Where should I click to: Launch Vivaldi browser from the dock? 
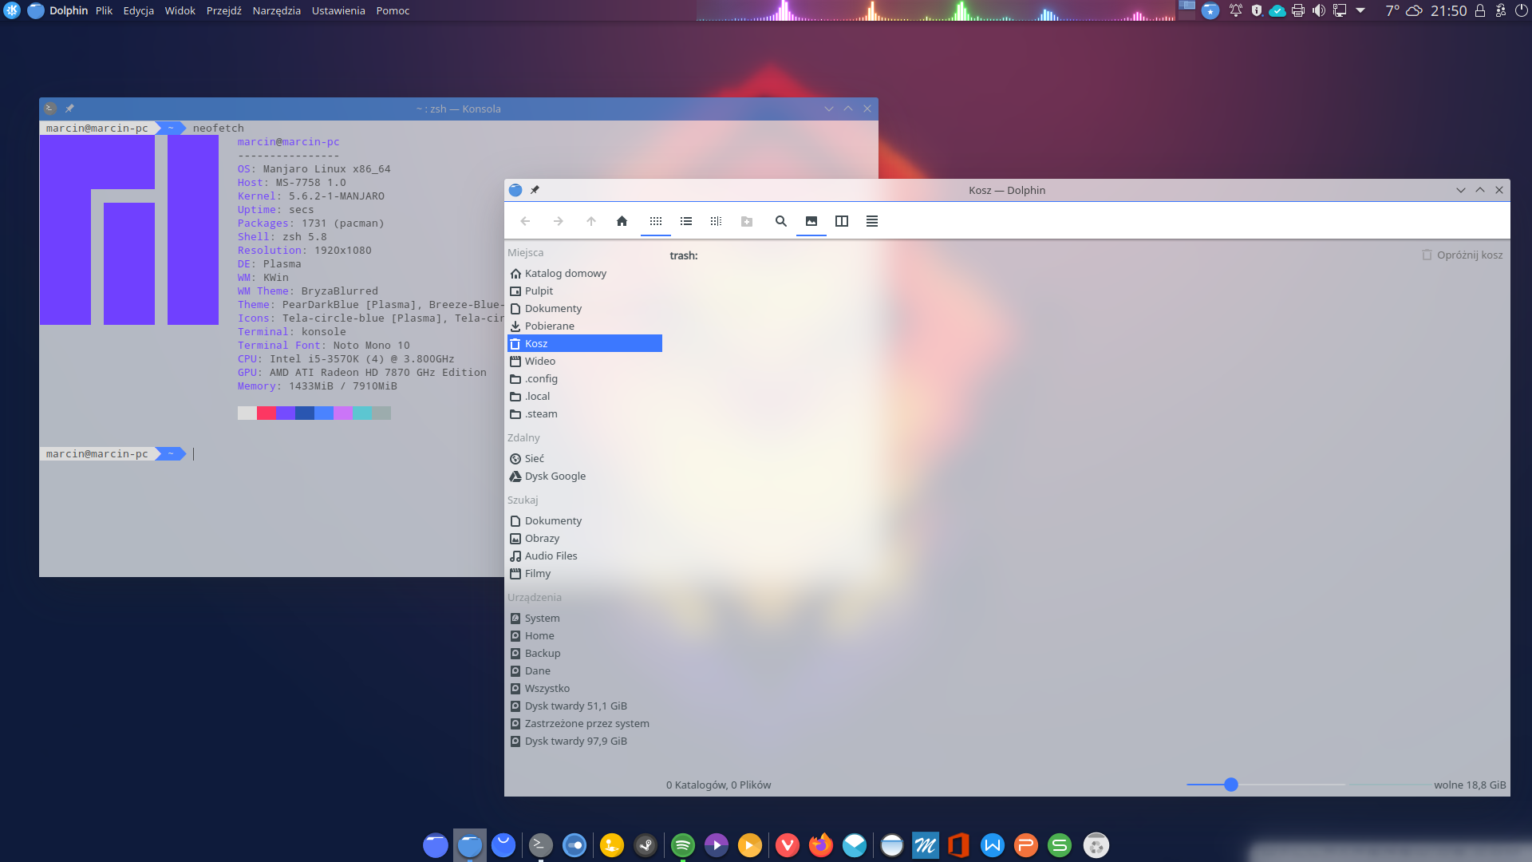pyautogui.click(x=788, y=845)
